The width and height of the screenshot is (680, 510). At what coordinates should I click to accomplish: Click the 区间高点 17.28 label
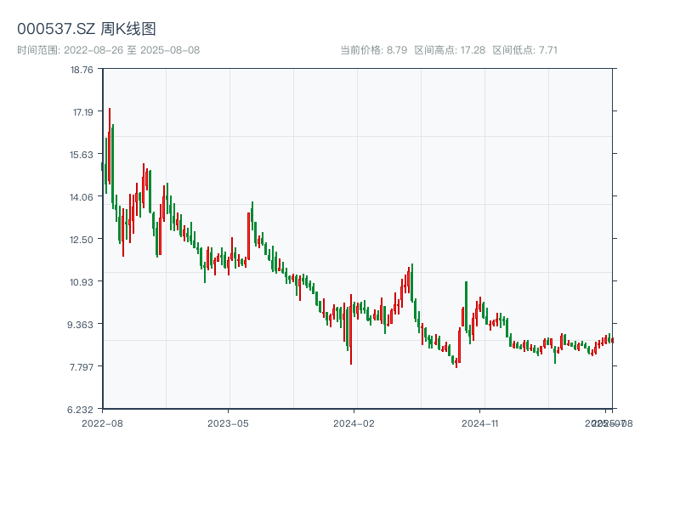click(450, 50)
